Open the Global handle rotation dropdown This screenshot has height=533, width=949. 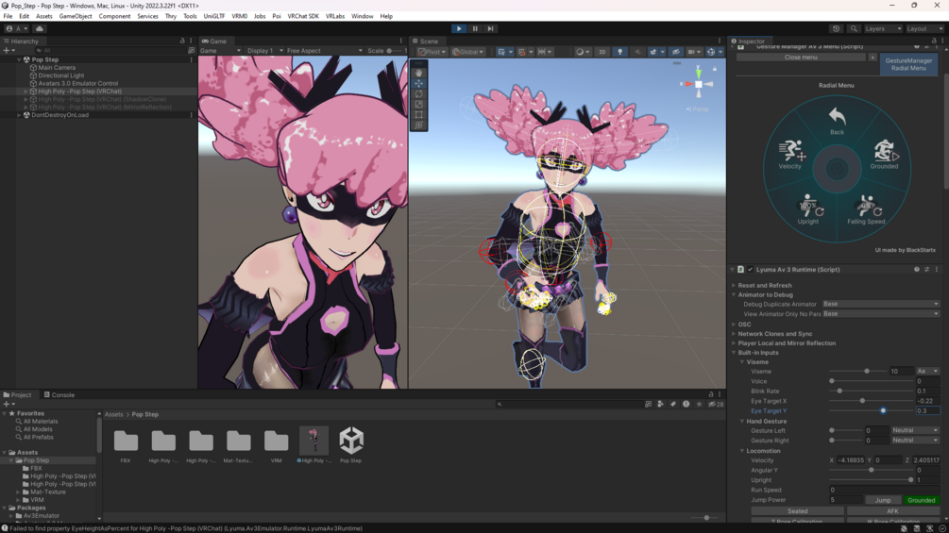[467, 52]
